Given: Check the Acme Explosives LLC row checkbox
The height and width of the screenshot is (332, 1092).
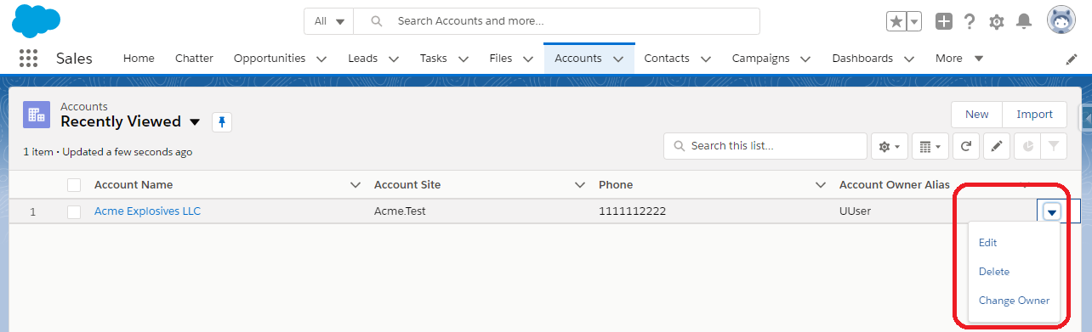Looking at the screenshot, I should 74,211.
